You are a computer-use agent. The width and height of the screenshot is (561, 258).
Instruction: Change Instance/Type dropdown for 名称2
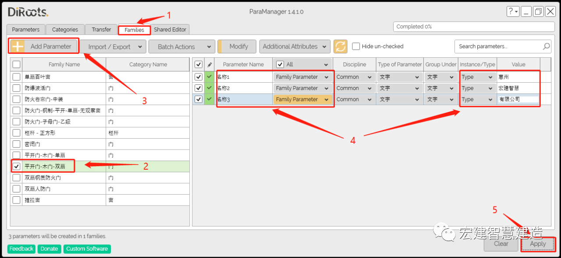[478, 88]
